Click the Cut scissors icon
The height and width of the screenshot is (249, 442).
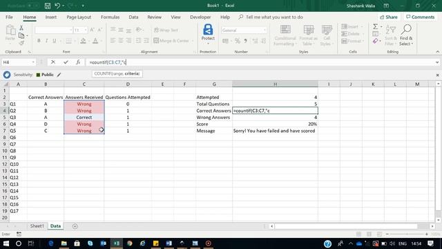tap(21, 28)
